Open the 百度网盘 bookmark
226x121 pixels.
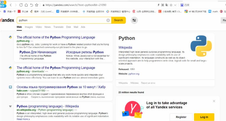point(93,12)
